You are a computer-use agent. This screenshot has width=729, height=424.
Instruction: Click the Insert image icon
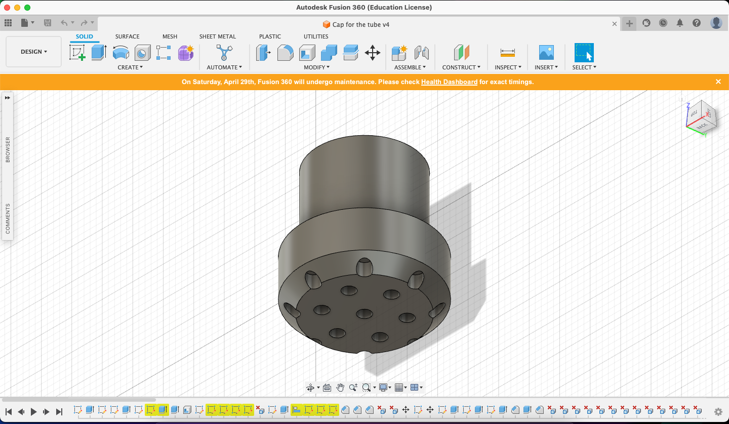(546, 53)
